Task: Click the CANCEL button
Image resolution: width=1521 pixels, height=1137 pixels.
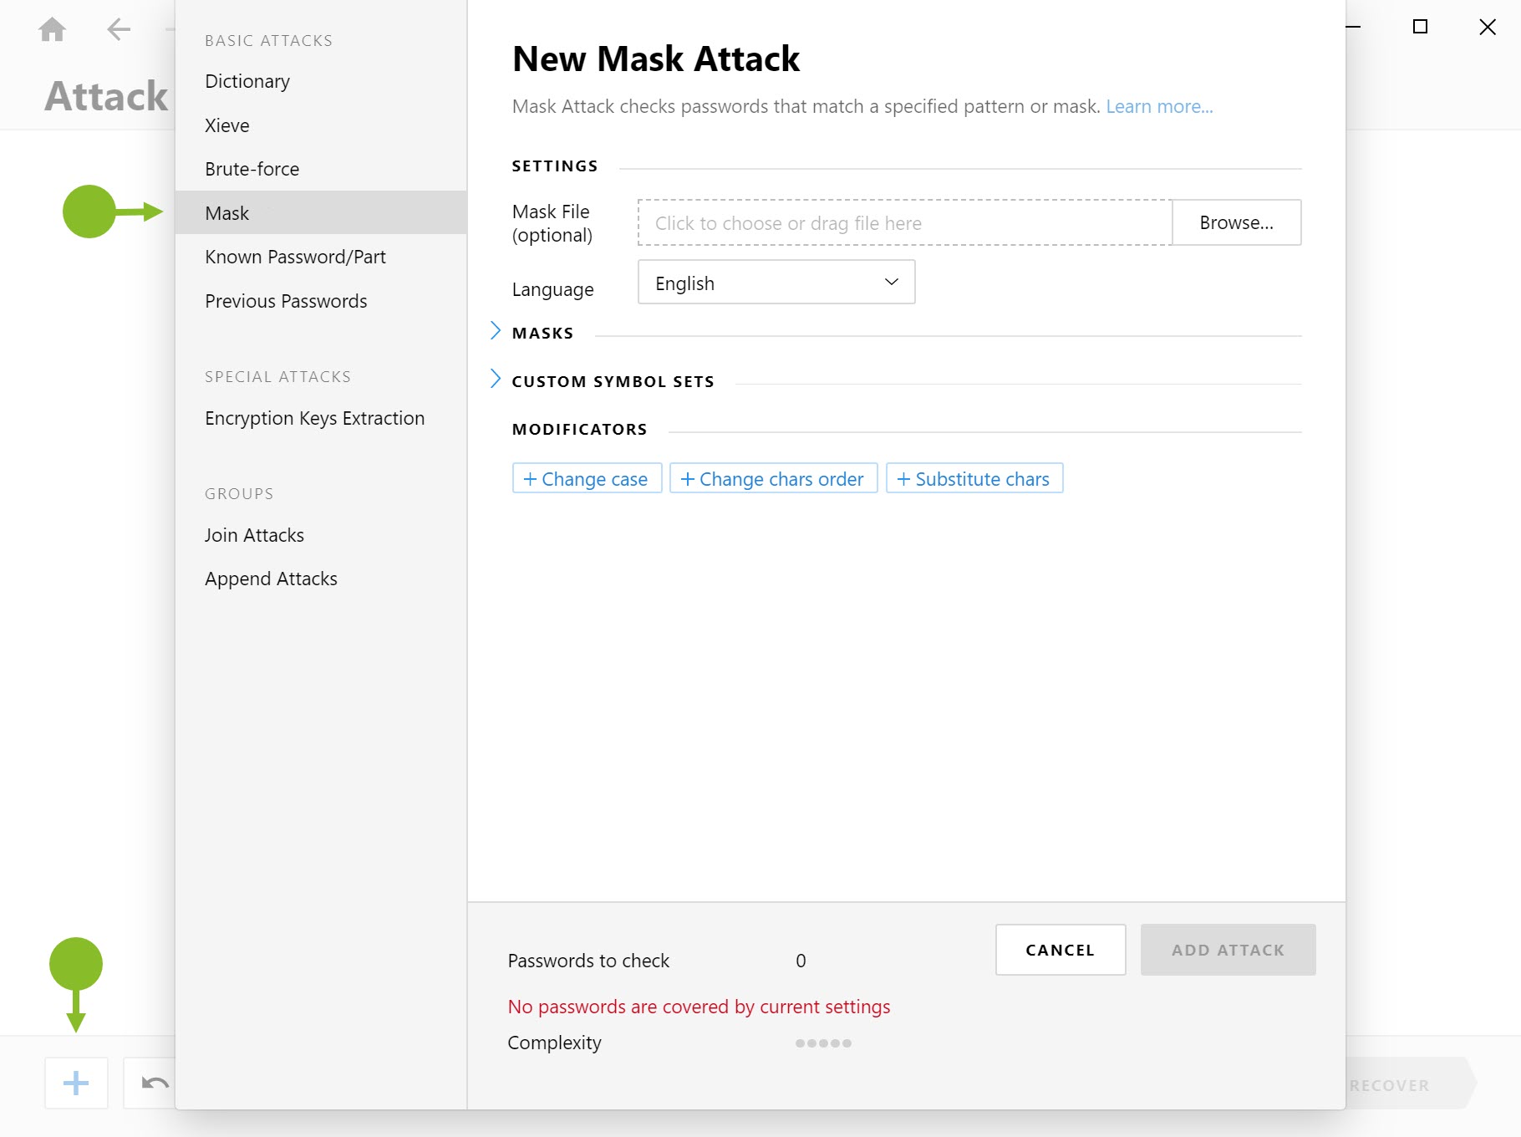Action: (1060, 950)
